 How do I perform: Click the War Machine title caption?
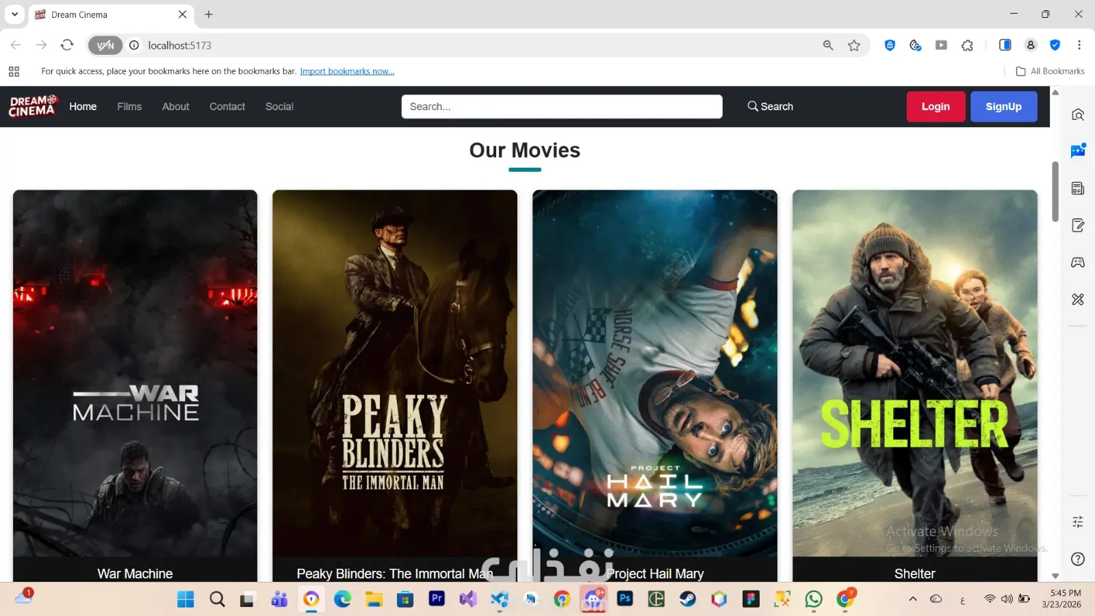tap(135, 574)
